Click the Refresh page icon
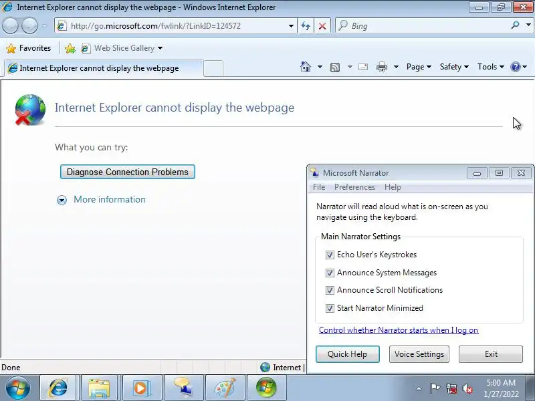Image resolution: width=535 pixels, height=401 pixels. coord(306,26)
